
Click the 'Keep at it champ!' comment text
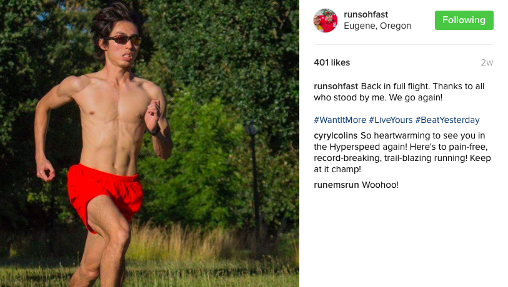tap(402, 163)
